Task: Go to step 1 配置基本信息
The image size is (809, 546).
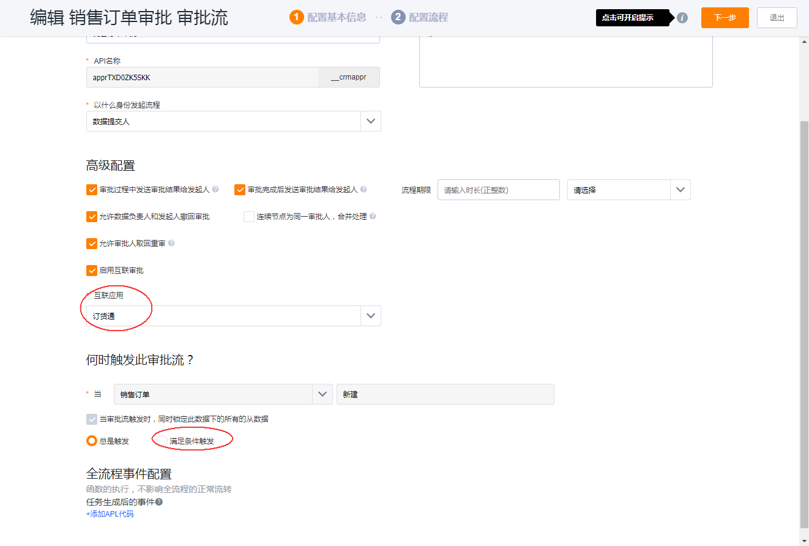Action: point(327,17)
